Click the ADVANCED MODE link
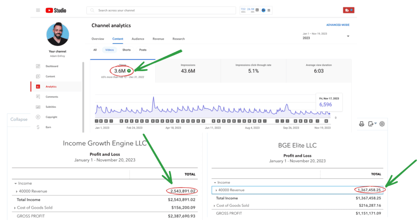 point(338,25)
